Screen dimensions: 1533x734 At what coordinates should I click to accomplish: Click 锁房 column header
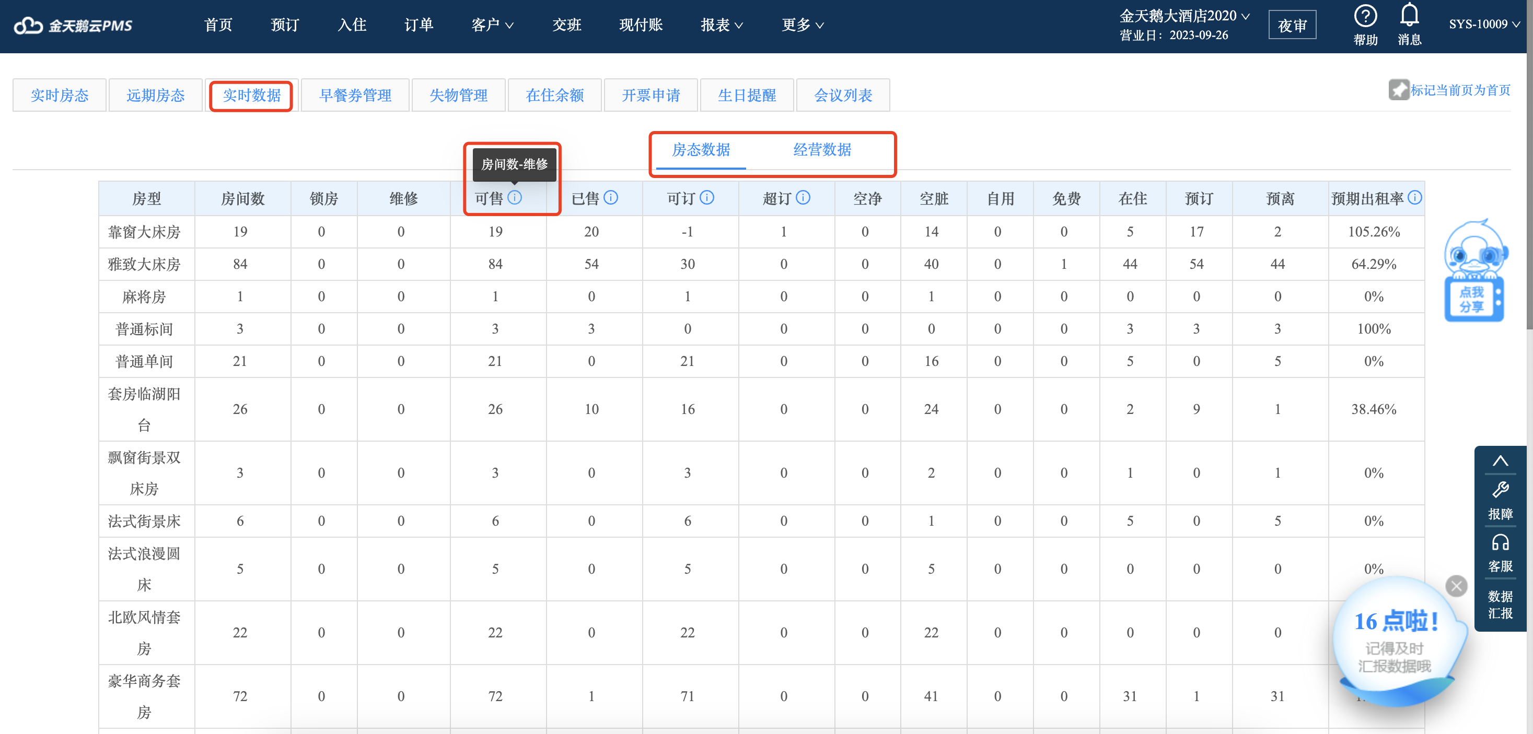click(x=324, y=199)
